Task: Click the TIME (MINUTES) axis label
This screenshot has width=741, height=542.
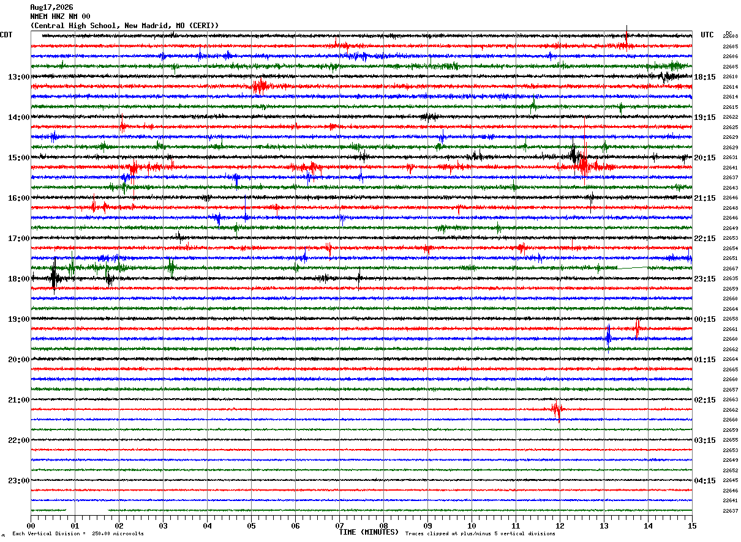Action: tap(369, 532)
